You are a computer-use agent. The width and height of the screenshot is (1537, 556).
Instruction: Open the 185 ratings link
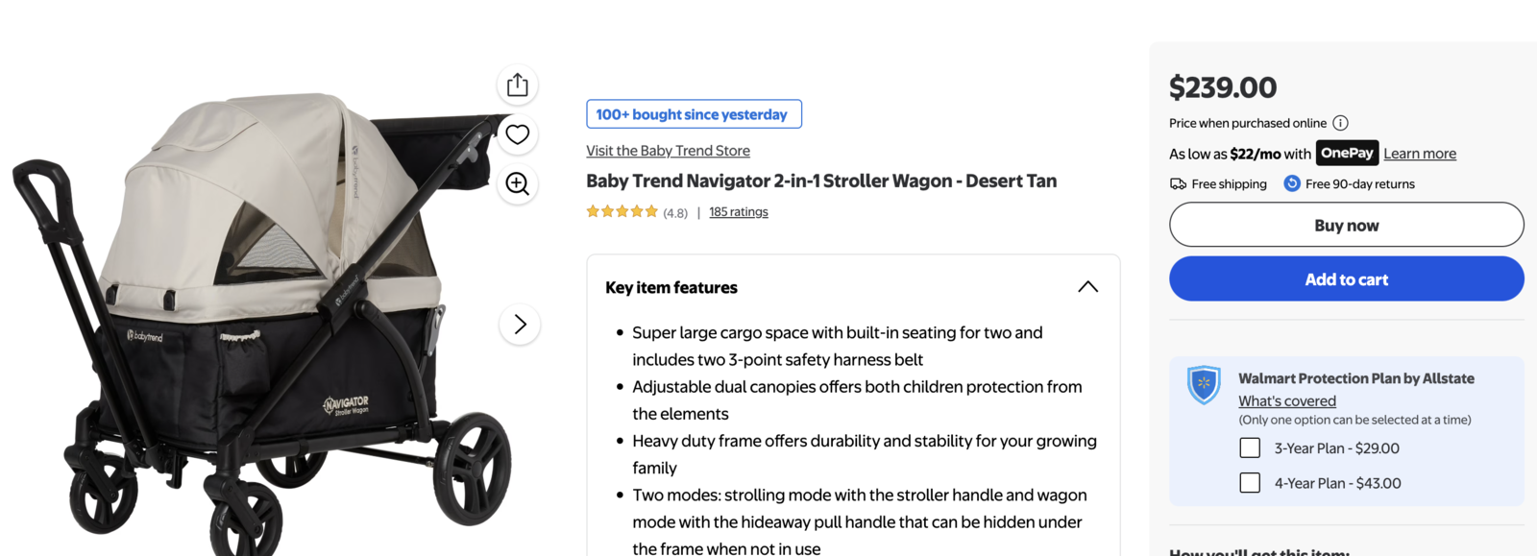click(738, 212)
